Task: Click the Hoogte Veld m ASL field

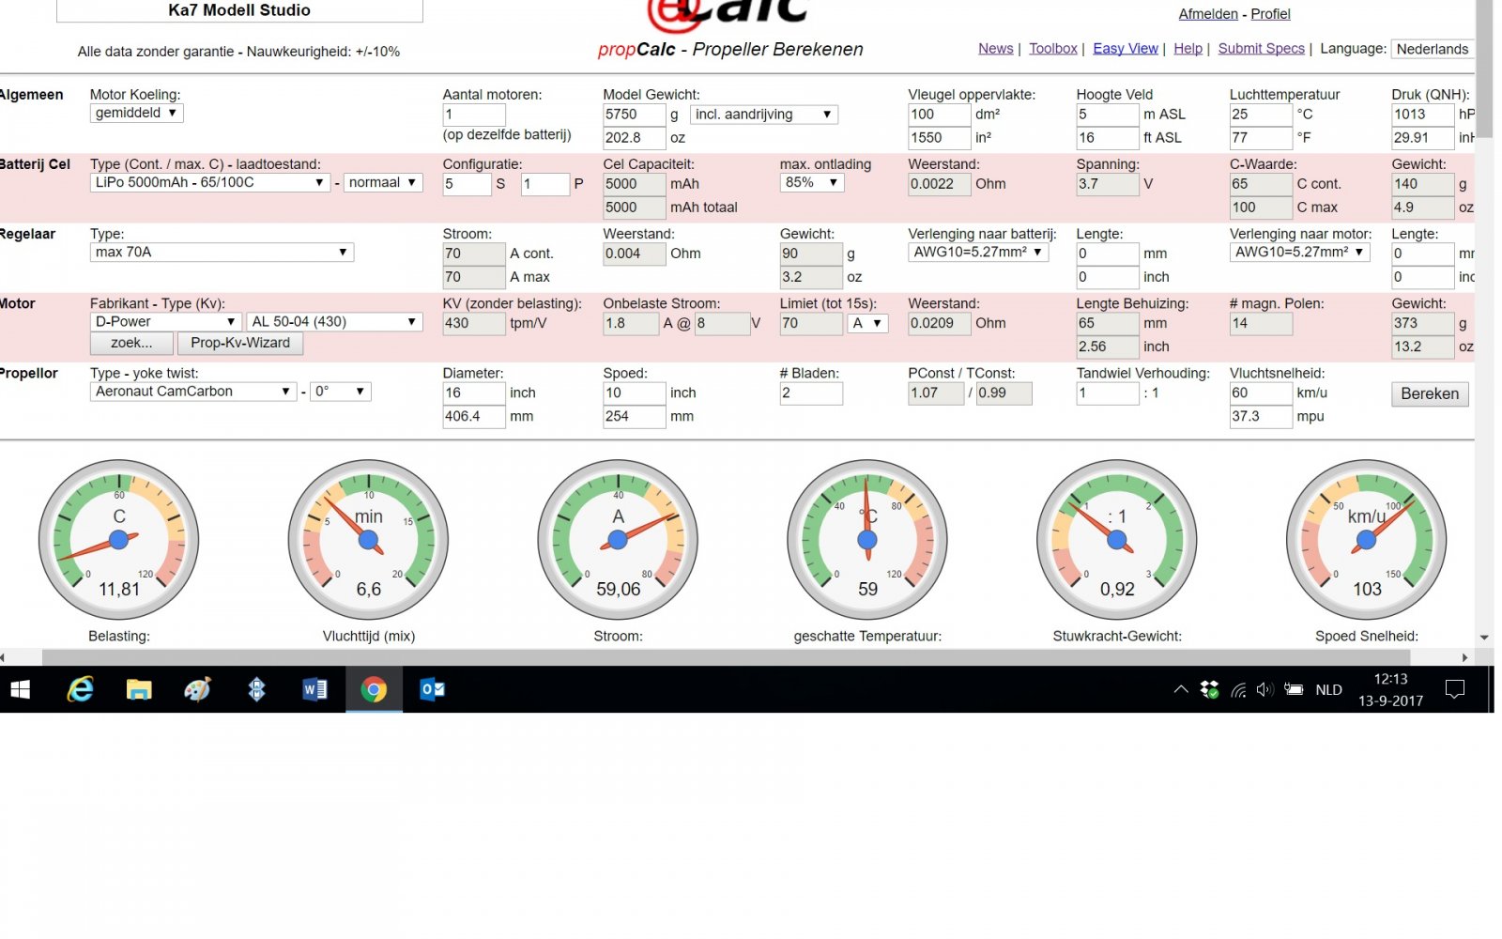Action: coord(1108,115)
